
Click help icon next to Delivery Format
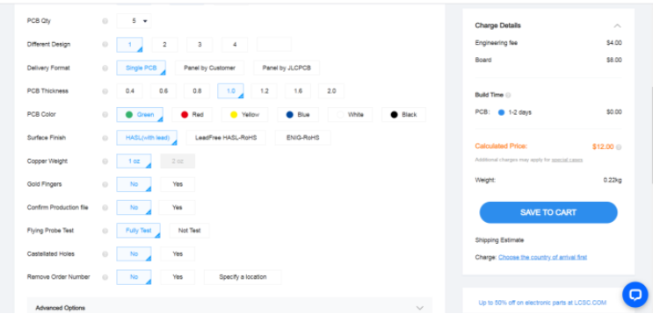pyautogui.click(x=105, y=68)
